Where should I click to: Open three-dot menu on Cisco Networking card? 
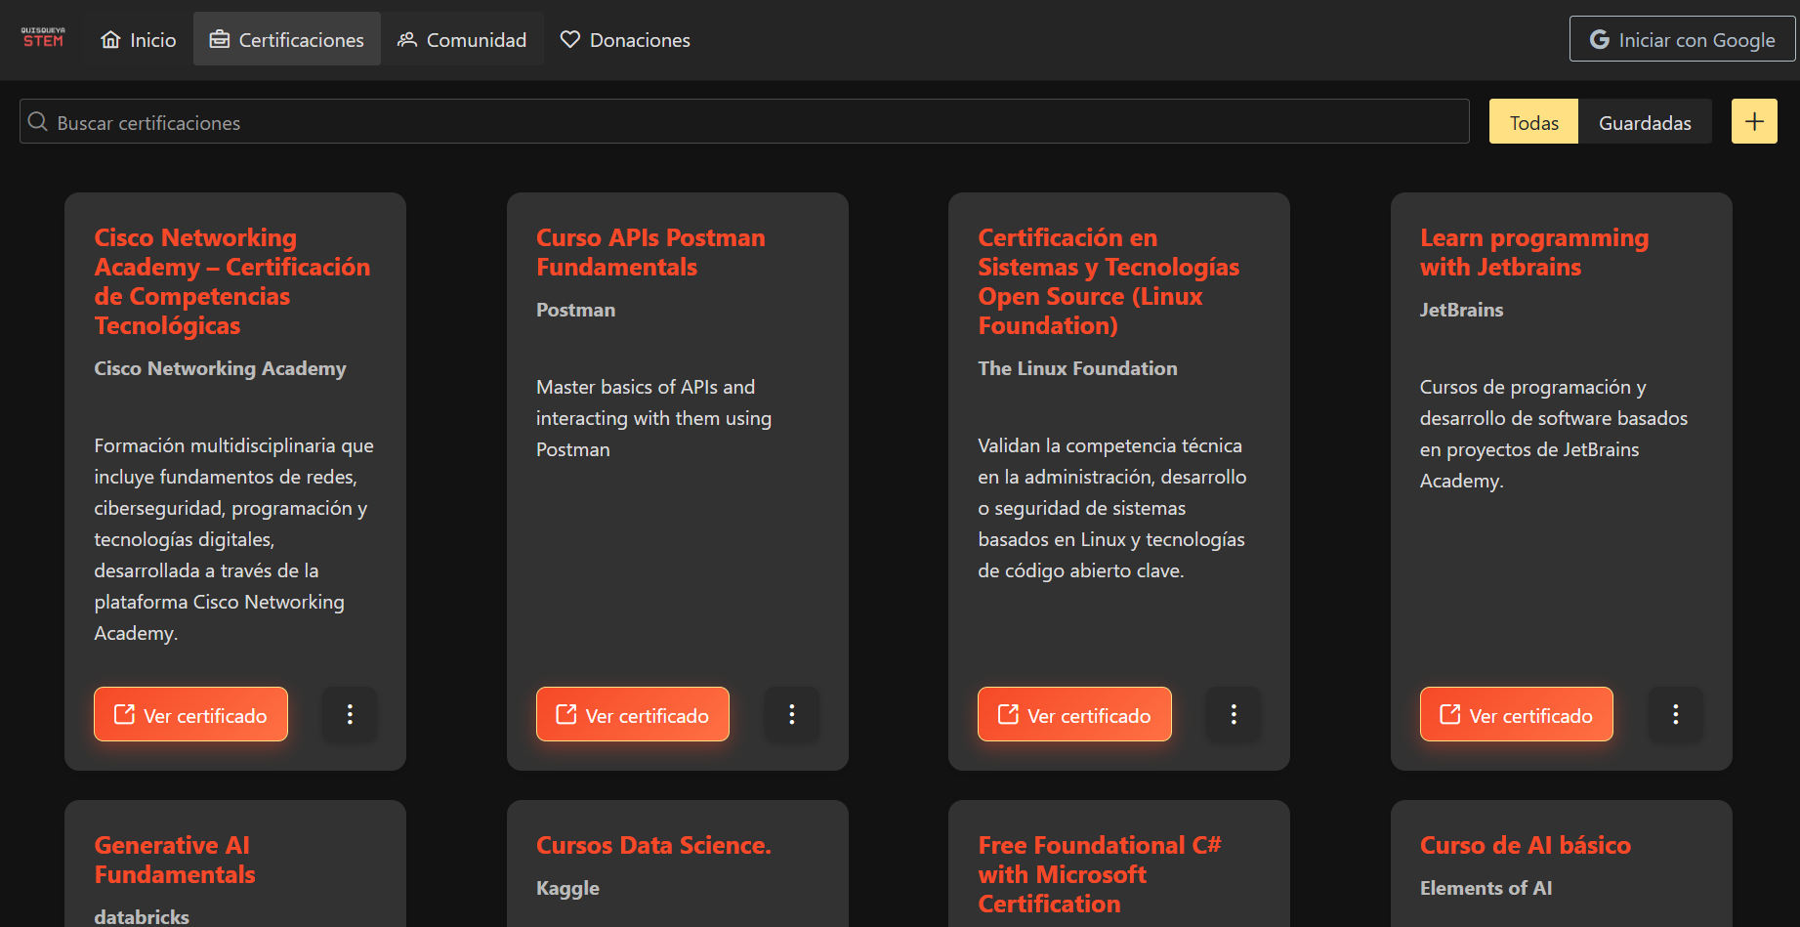pyautogui.click(x=350, y=714)
